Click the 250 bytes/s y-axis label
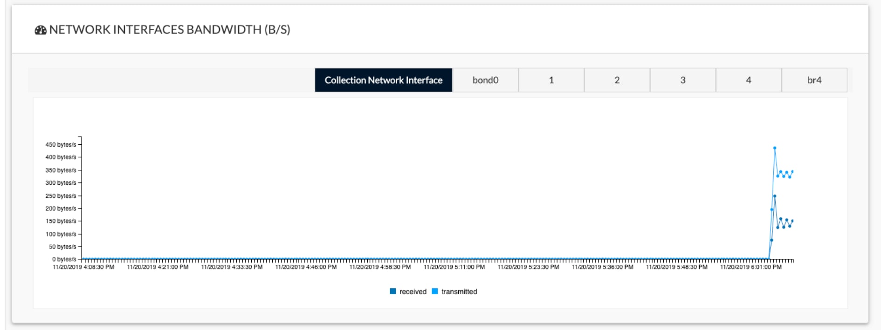 pyautogui.click(x=61, y=196)
